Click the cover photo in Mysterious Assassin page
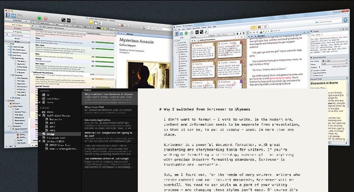 [149, 75]
